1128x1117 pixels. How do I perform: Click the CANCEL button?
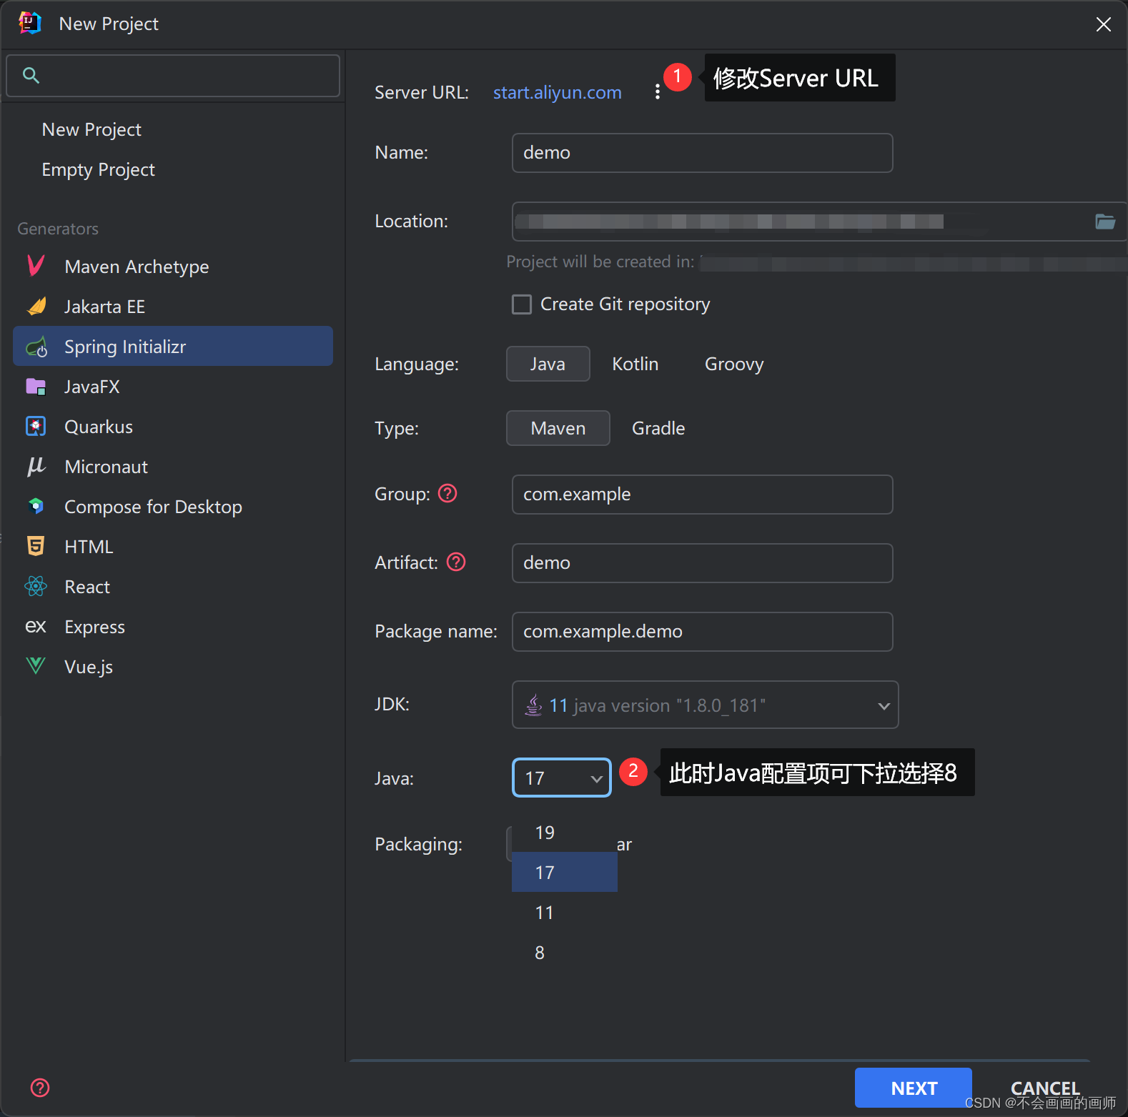tap(1045, 1088)
